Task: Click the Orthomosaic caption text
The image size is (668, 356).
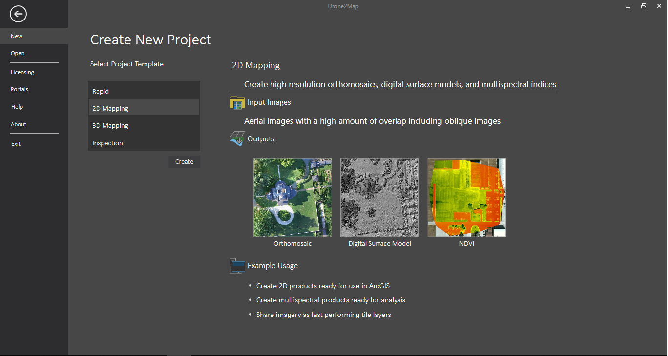Action: [x=292, y=243]
